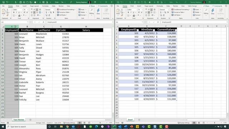Viewport: 229px width, 129px height.
Task: Open CurrentSalary filter dropdown in right table
Action: coord(176,30)
